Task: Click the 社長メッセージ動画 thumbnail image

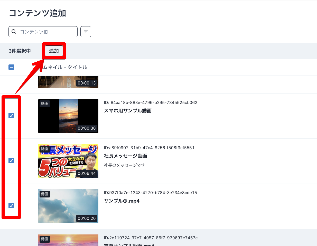Action: click(x=68, y=161)
